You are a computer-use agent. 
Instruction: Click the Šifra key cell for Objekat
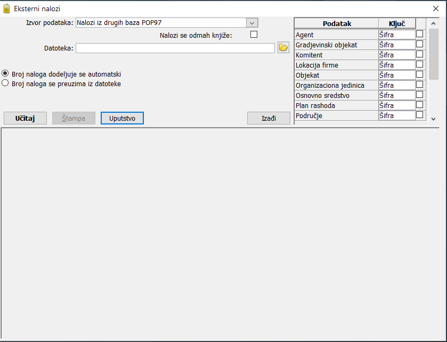(396, 76)
